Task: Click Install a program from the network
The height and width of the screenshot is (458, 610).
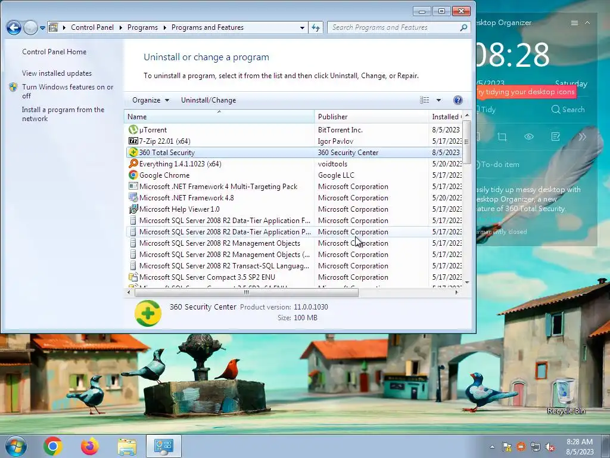Action: [63, 114]
